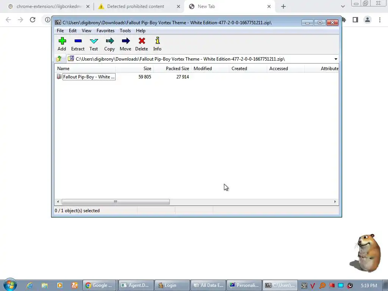Viewport: 388px width, 291px height.
Task: Click the scrollbar right arrow
Action: tap(335, 202)
